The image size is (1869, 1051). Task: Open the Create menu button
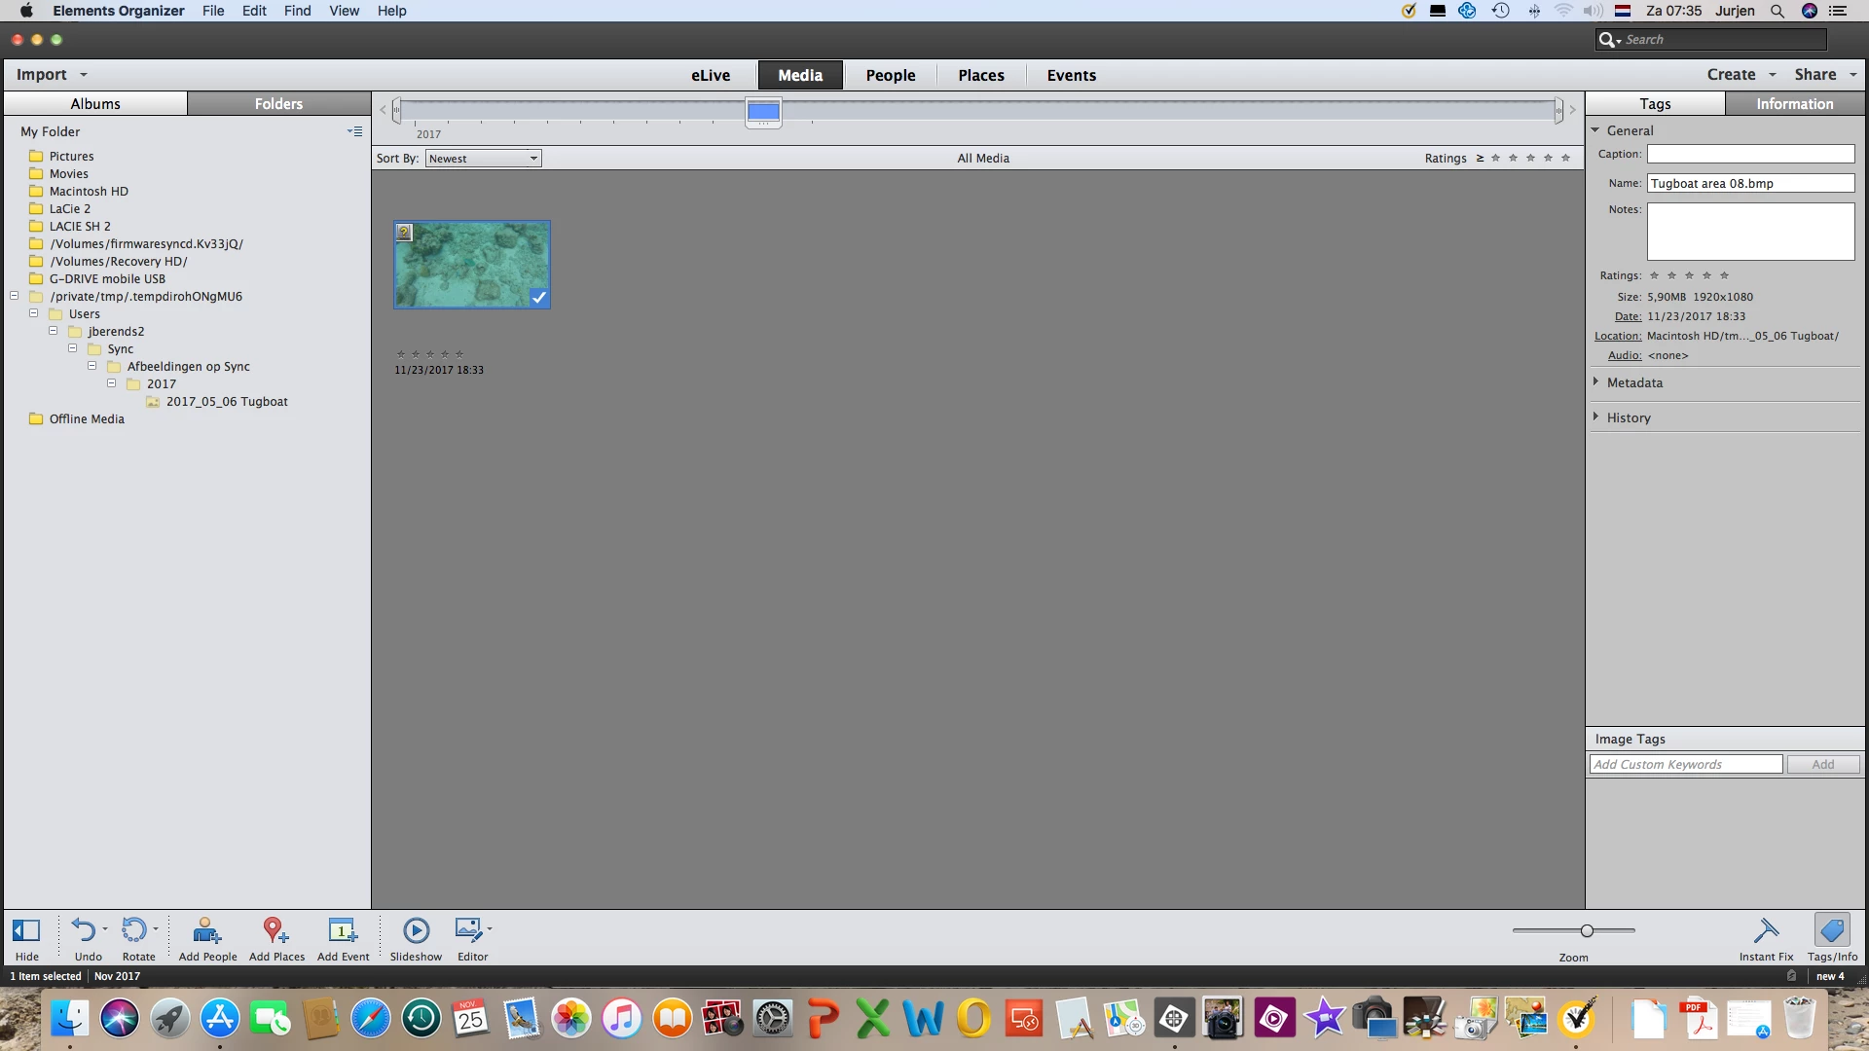1731,75
